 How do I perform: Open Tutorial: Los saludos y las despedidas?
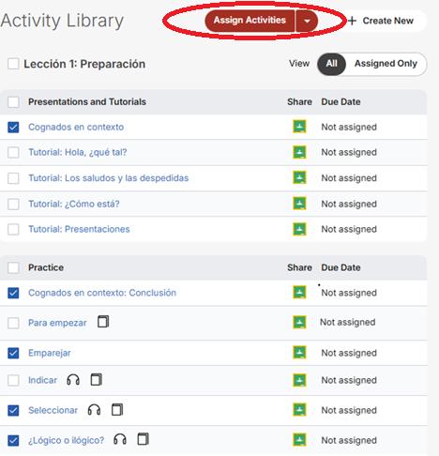(x=109, y=178)
